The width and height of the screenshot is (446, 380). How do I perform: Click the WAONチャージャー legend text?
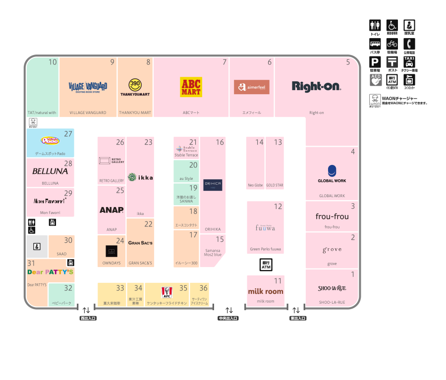pos(399,99)
